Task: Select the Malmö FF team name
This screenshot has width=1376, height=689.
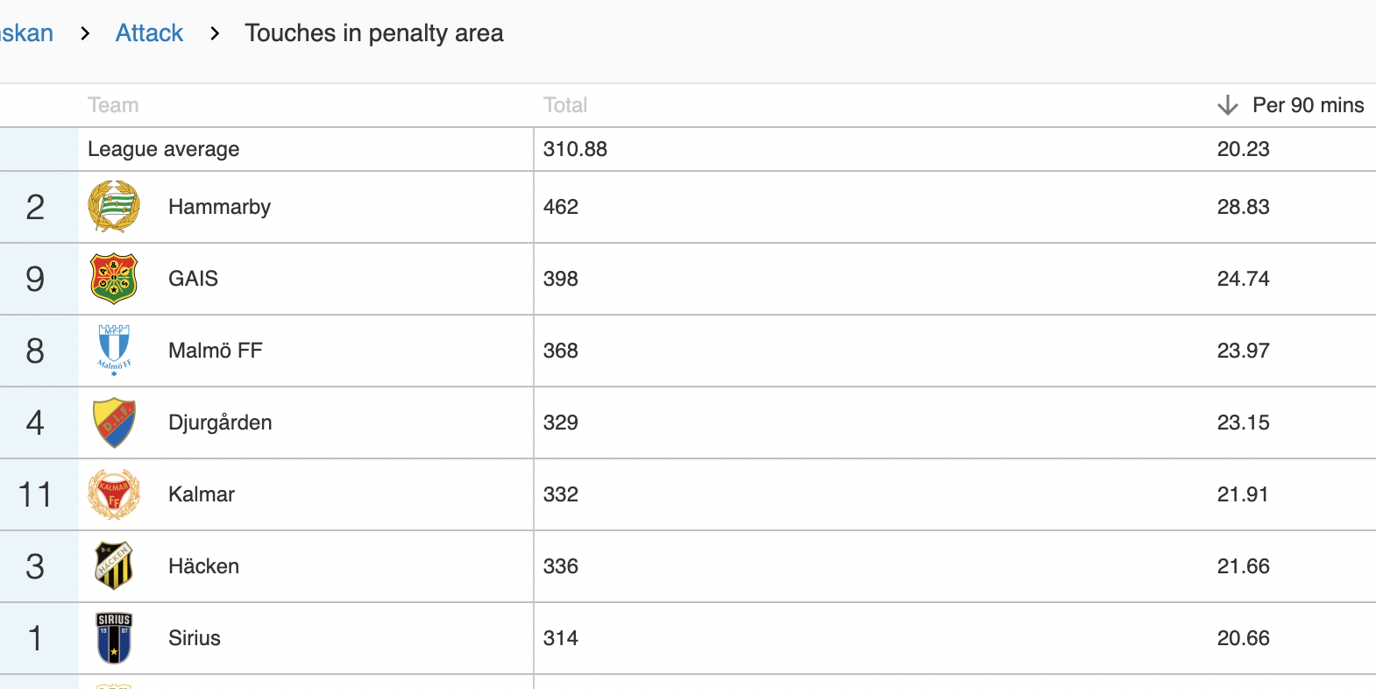Action: click(216, 351)
